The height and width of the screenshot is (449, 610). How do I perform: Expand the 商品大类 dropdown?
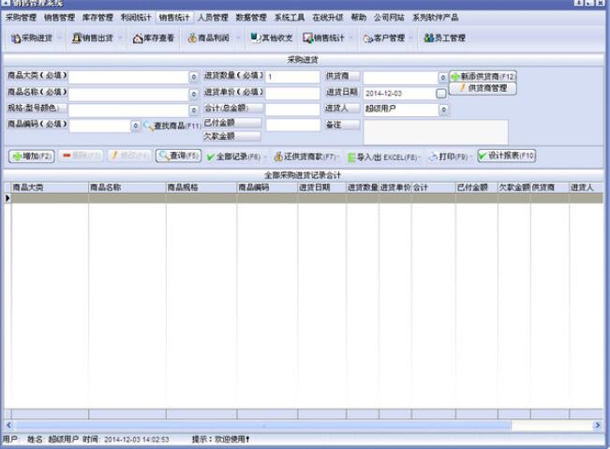193,77
